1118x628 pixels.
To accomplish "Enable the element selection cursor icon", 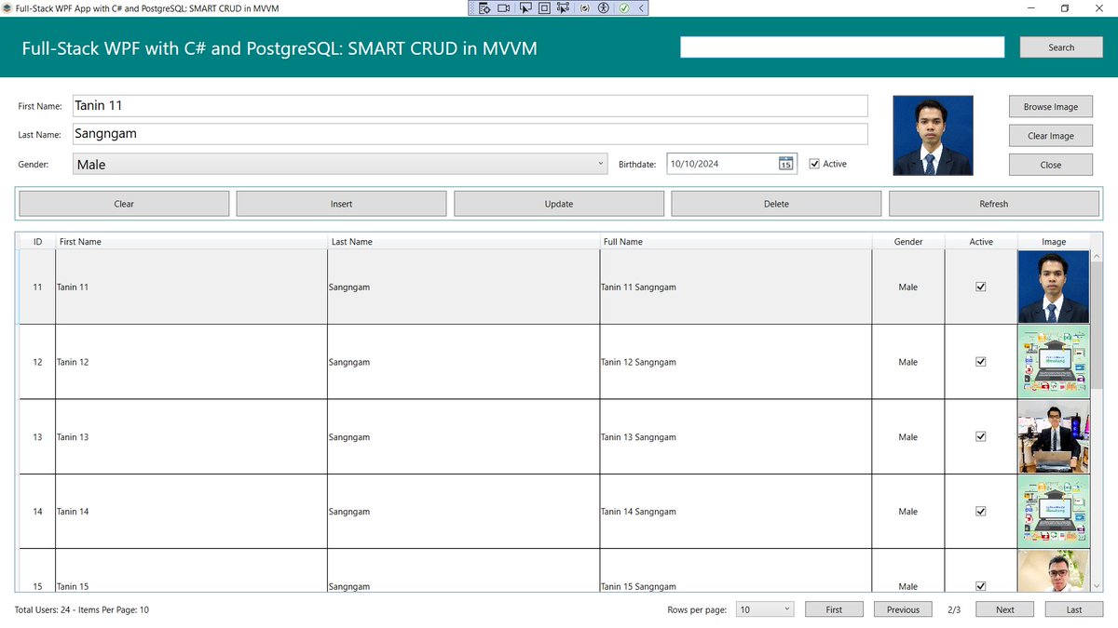I will 525,7.
